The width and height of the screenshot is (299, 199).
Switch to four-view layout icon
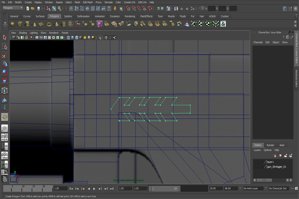(4, 137)
